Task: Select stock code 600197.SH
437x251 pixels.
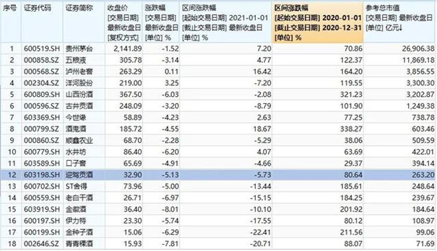Action: coord(42,220)
